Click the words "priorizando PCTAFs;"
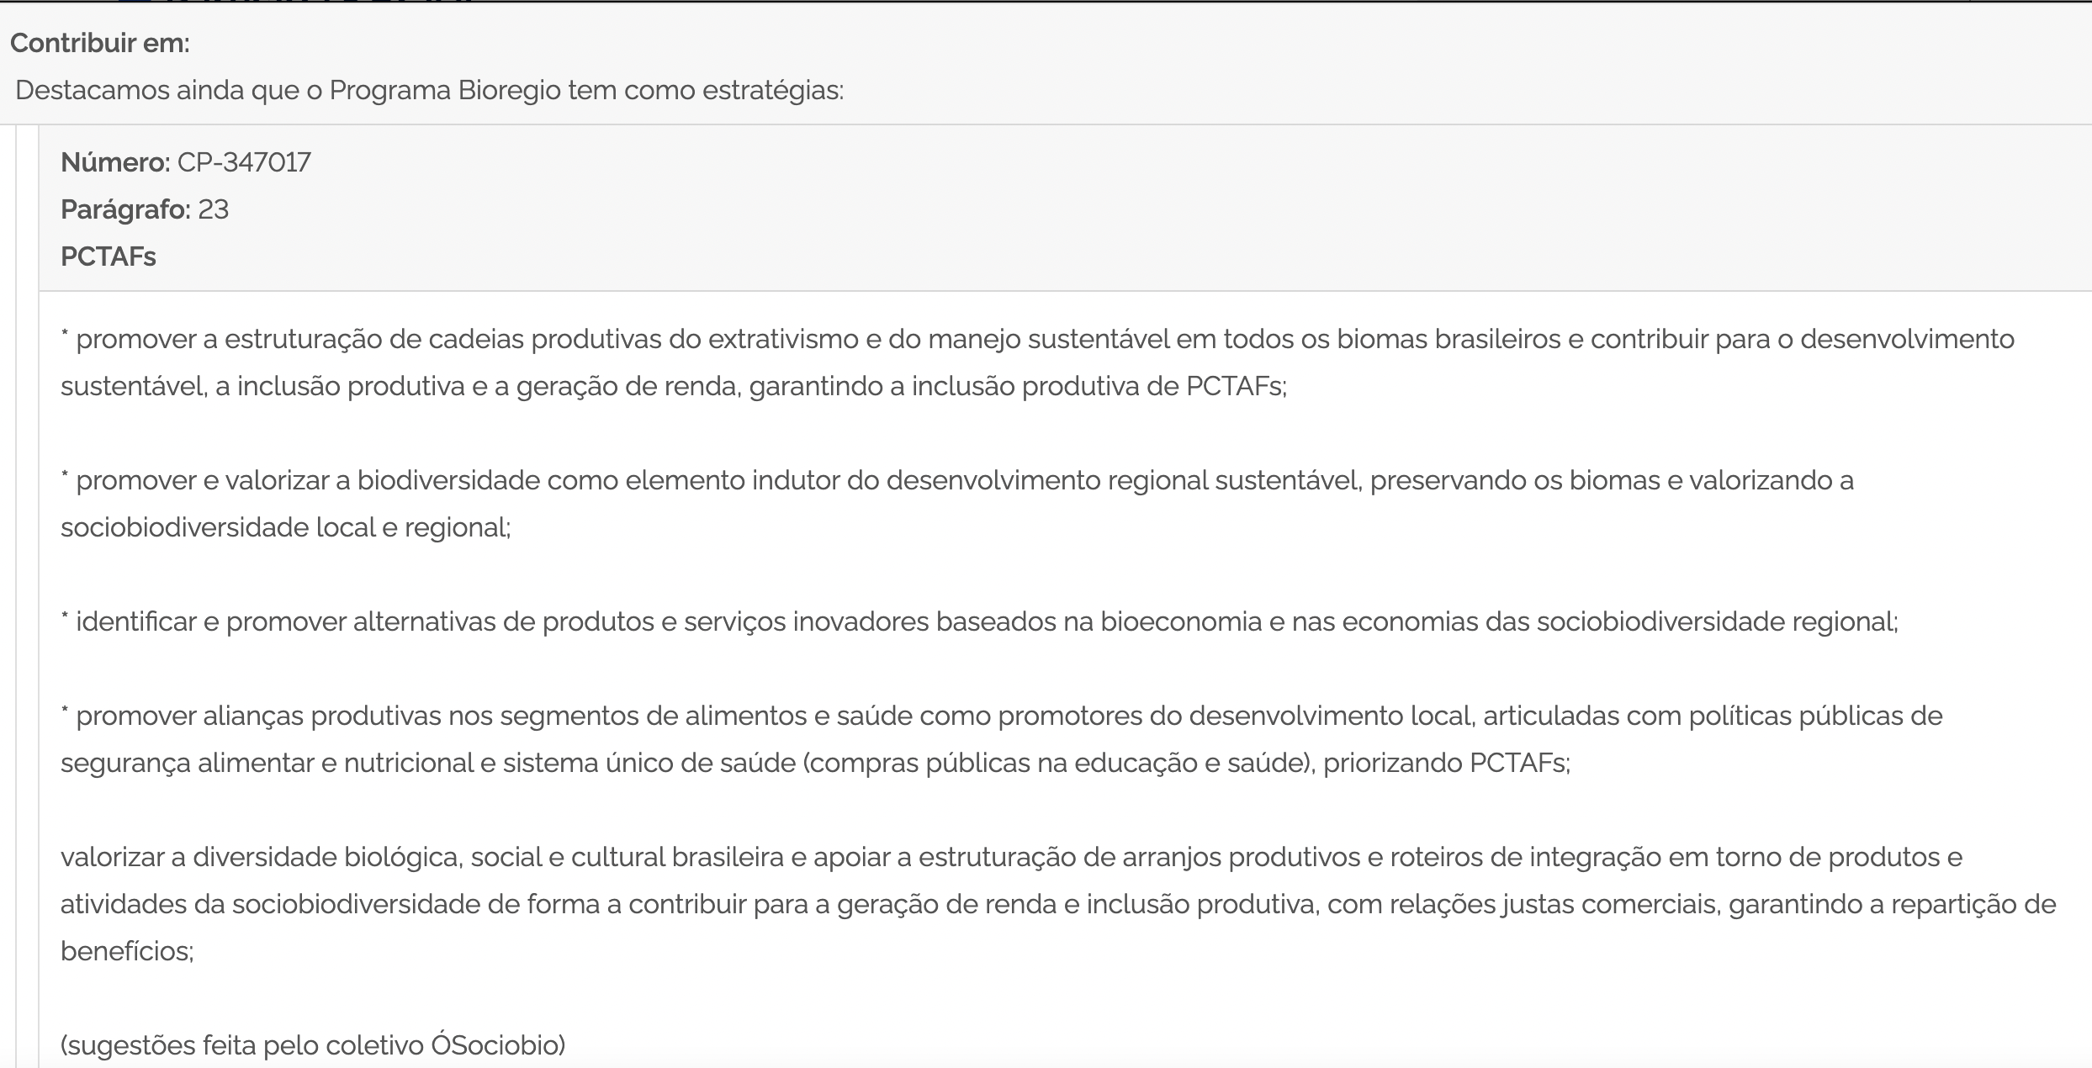Viewport: 2092px width, 1068px height. (1447, 764)
